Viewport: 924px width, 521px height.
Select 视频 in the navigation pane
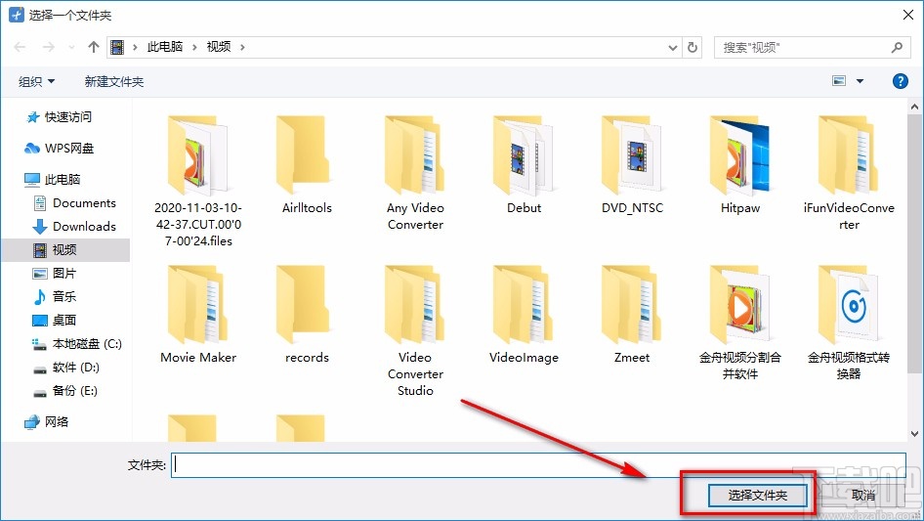point(64,250)
